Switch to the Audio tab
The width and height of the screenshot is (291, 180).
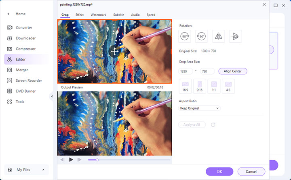[135, 15]
